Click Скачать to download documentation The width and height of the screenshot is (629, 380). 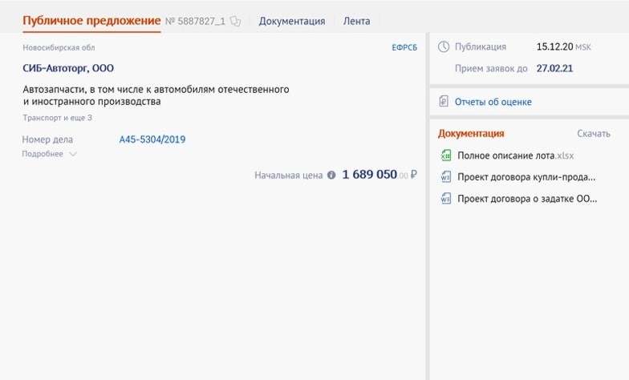[x=594, y=133]
